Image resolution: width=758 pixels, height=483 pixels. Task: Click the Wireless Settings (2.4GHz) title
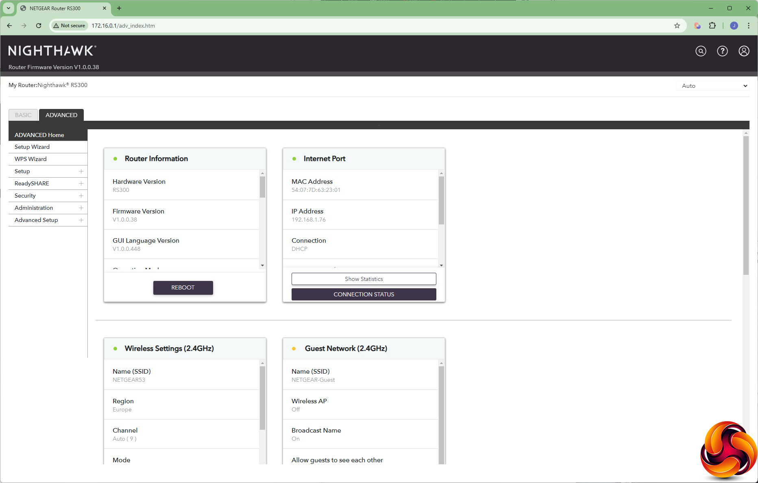click(x=169, y=348)
